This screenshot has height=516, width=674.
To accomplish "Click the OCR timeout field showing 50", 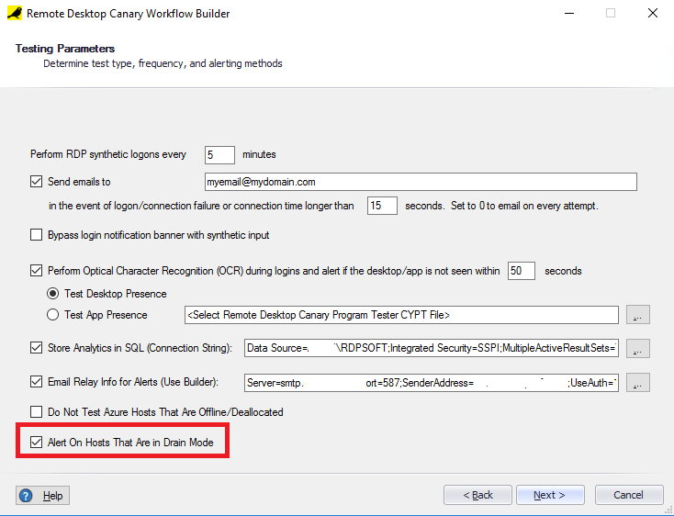I will coord(522,271).
